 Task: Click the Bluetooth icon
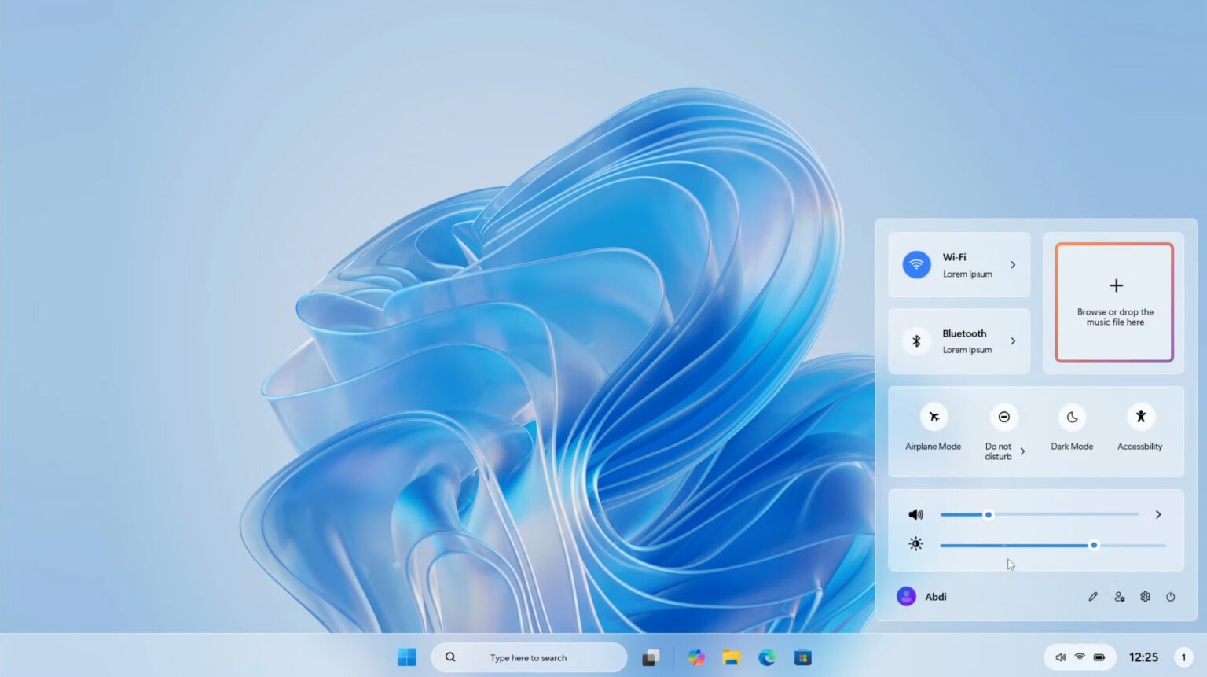point(915,341)
